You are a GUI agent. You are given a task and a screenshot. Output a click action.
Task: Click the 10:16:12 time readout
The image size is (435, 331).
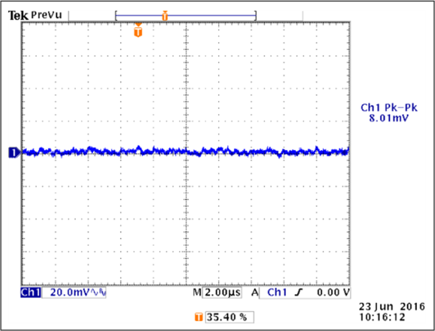pyautogui.click(x=382, y=317)
